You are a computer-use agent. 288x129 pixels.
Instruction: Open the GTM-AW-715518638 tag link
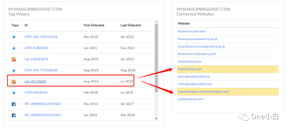[x=41, y=70]
